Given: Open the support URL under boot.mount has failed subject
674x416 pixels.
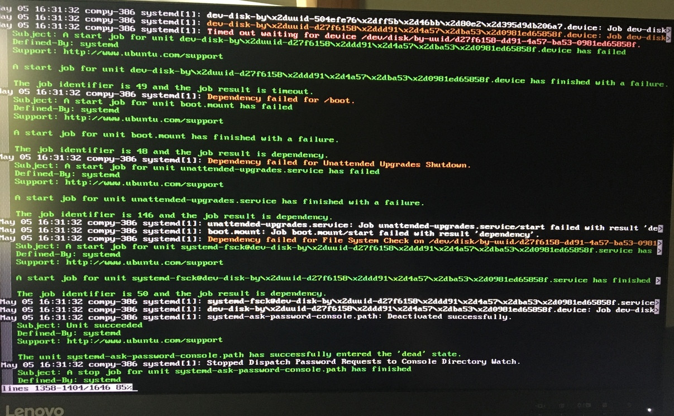Looking at the screenshot, I should [144, 119].
